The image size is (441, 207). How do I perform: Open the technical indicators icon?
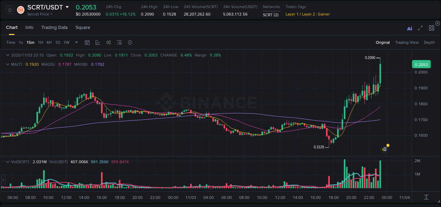click(119, 42)
